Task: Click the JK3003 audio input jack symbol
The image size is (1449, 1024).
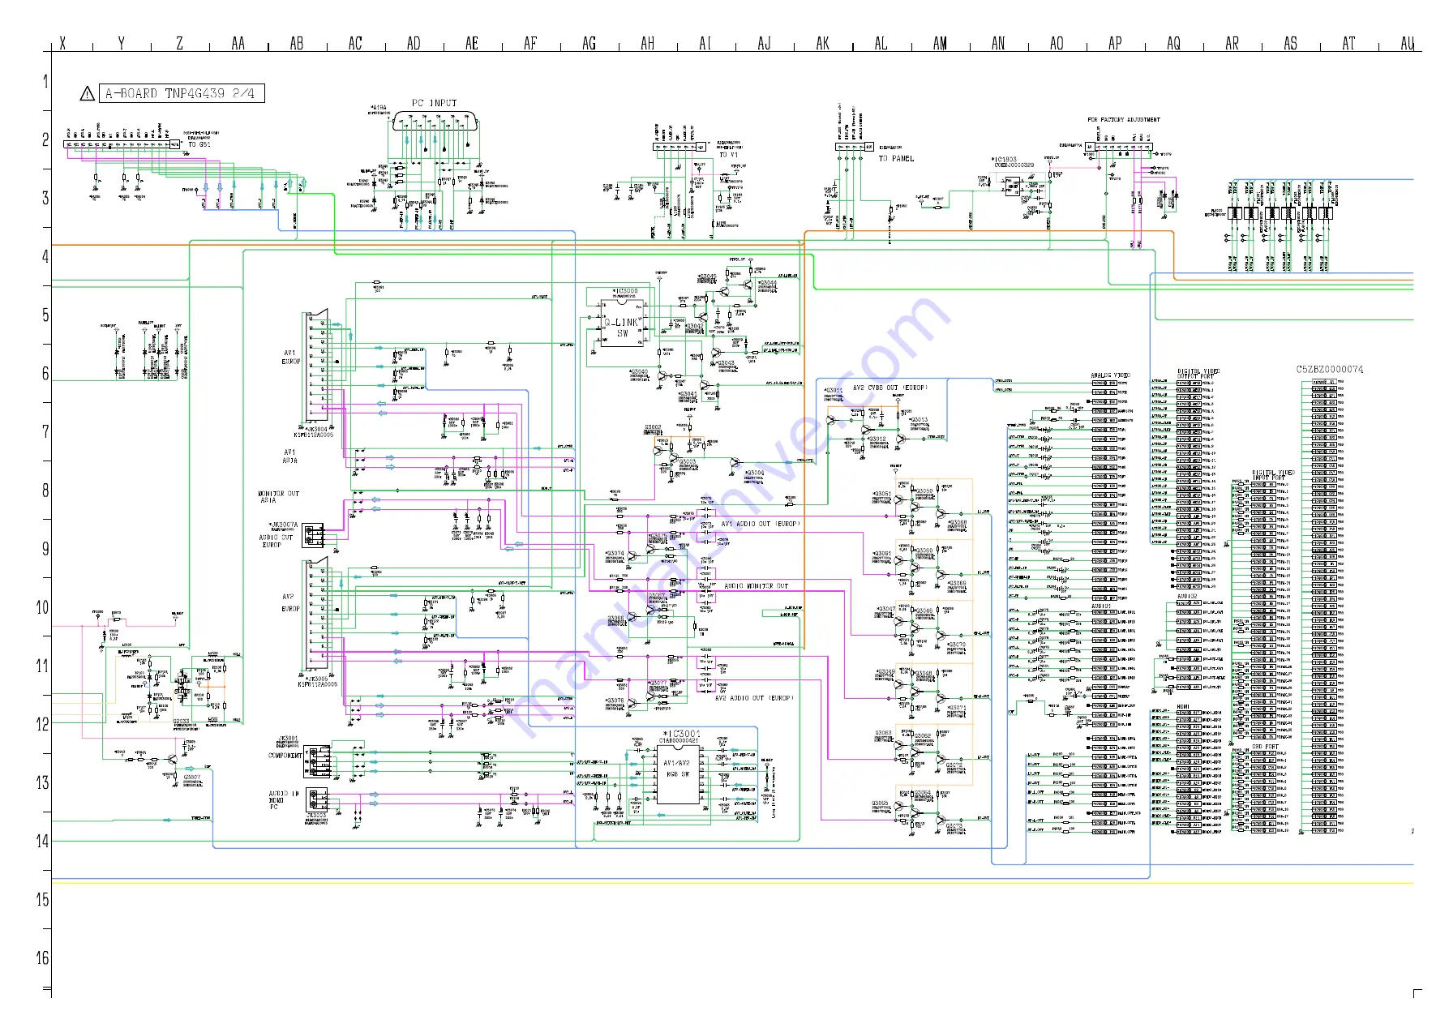Action: pos(318,801)
